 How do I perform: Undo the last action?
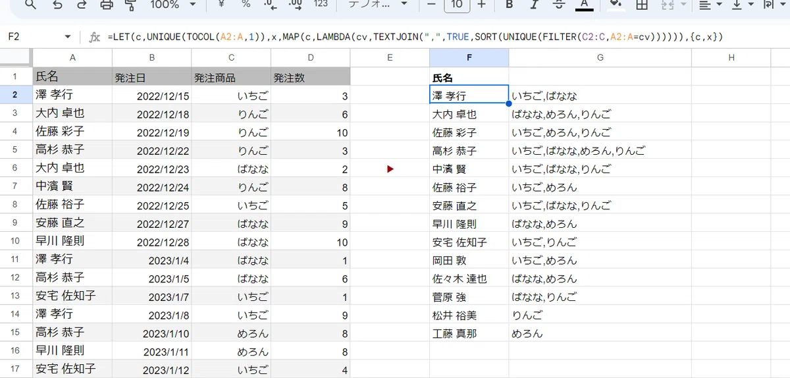(57, 4)
